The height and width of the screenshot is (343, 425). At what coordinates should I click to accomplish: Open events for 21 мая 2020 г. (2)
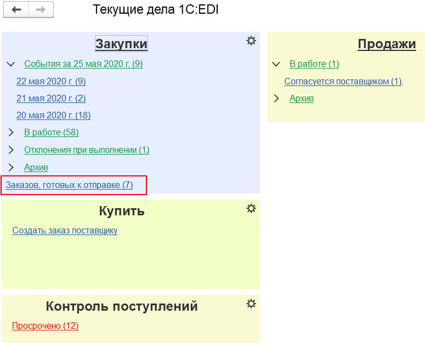click(51, 98)
